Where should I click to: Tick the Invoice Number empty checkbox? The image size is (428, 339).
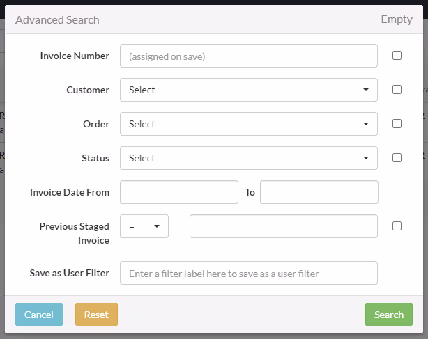click(x=397, y=55)
